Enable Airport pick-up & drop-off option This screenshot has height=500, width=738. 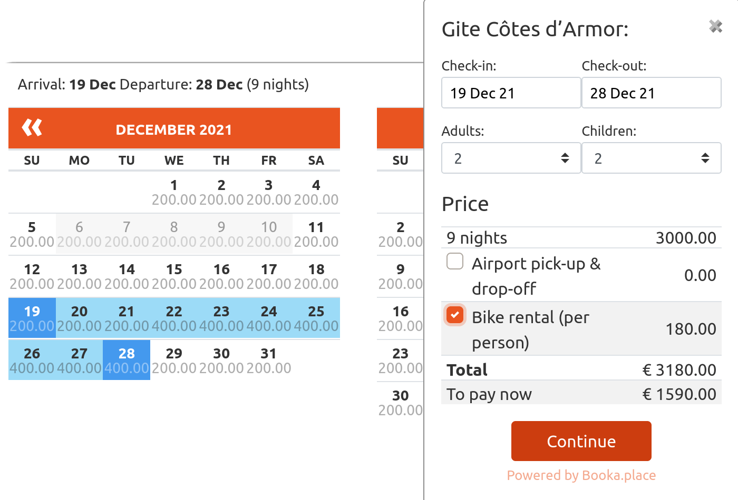click(x=455, y=261)
